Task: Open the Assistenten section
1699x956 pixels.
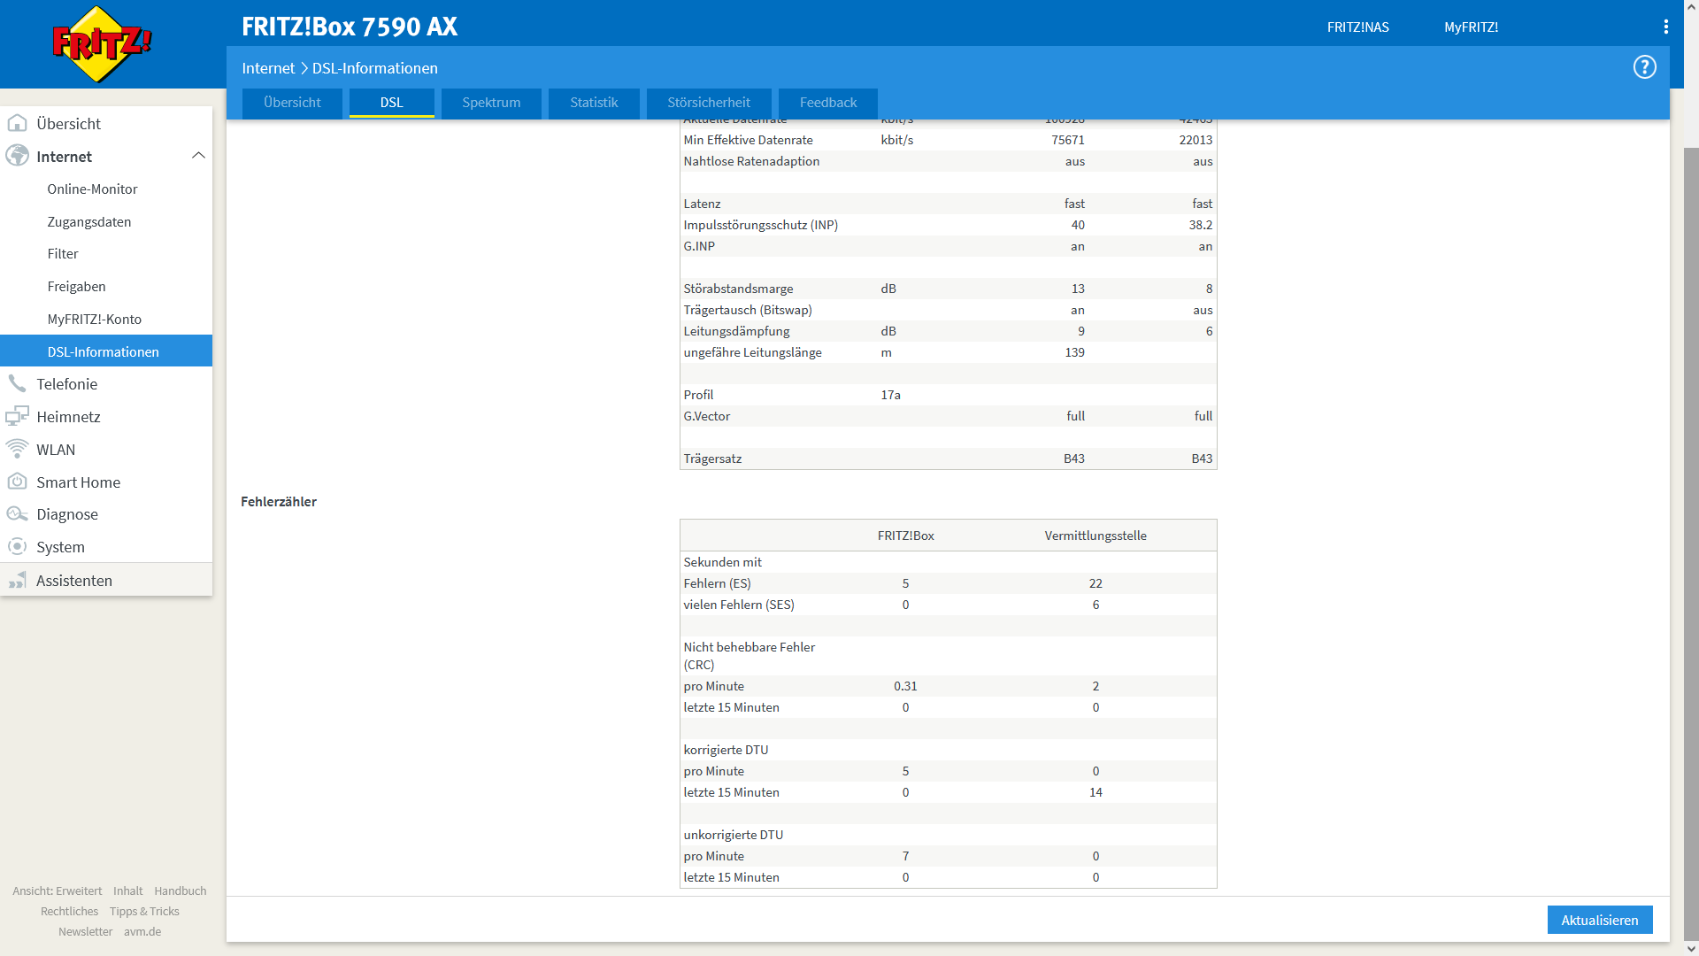Action: [74, 581]
